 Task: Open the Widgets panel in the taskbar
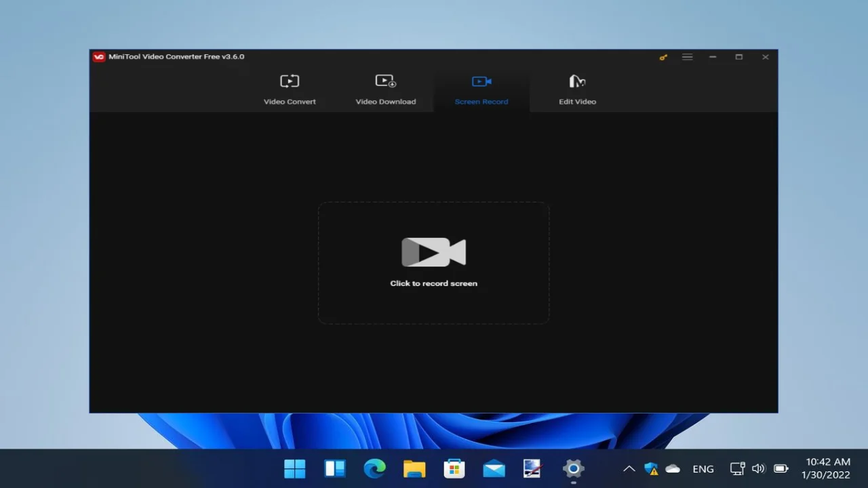[335, 468]
